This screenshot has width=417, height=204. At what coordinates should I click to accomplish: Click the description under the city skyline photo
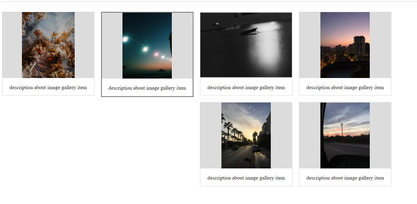pos(345,88)
